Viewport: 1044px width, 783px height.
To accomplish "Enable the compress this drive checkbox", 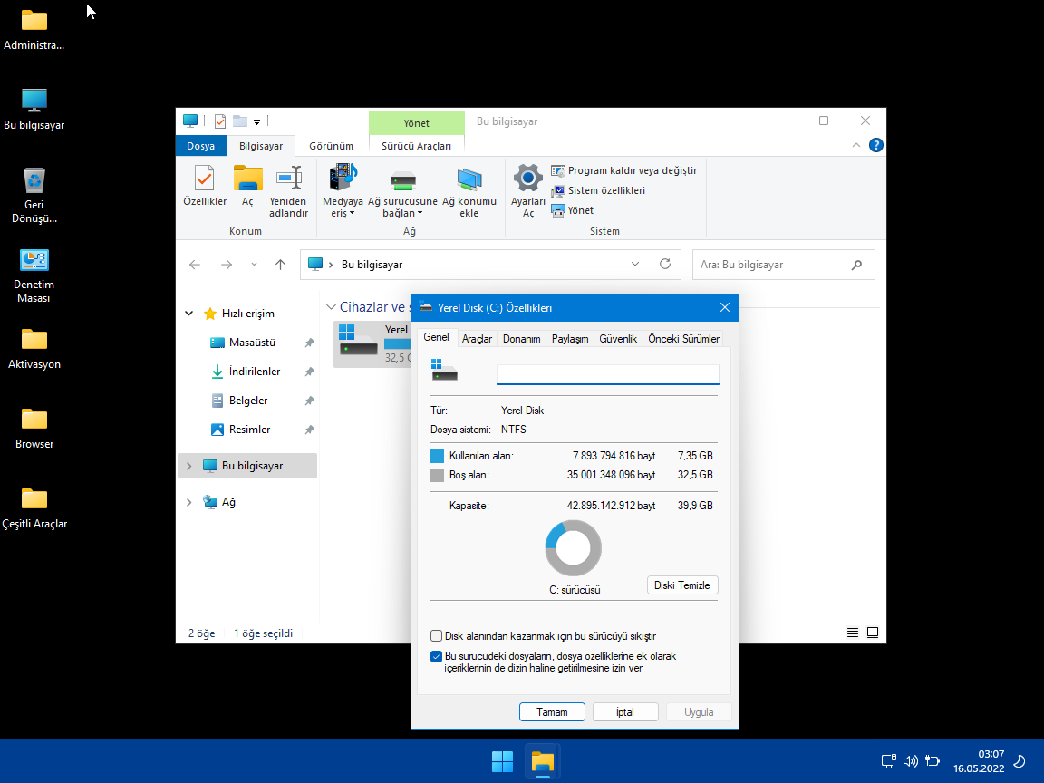I will pyautogui.click(x=437, y=636).
